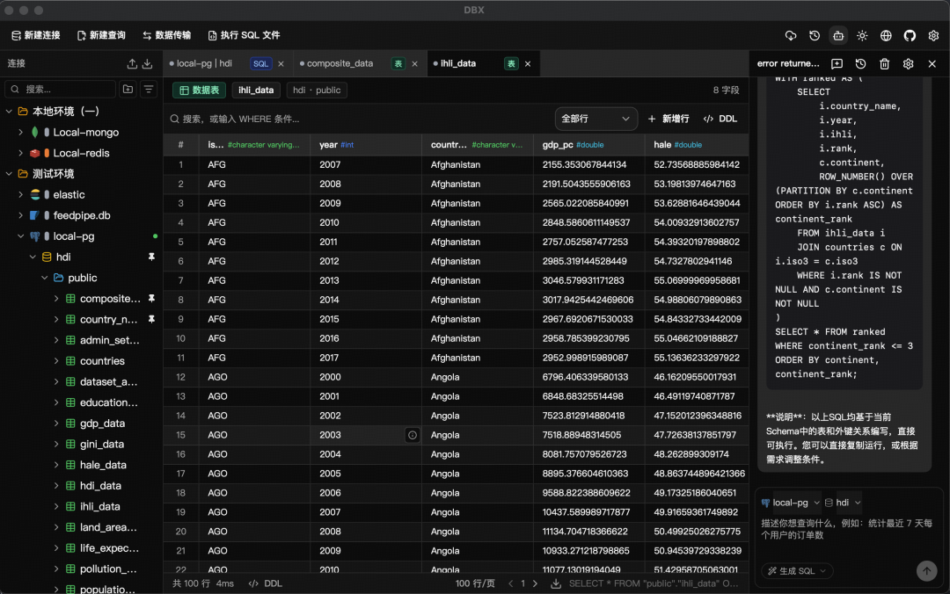Image resolution: width=950 pixels, height=594 pixels.
Task: Go to next page arrow in footer
Action: coord(535,583)
